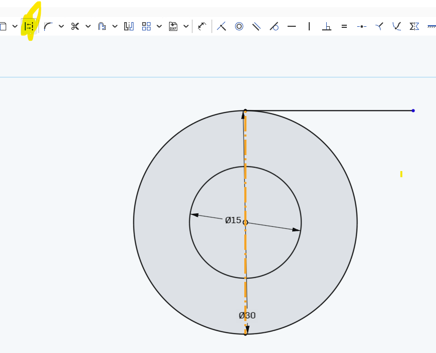Apply the Symmetric constraint
436x353 pixels.
[x=414, y=26]
